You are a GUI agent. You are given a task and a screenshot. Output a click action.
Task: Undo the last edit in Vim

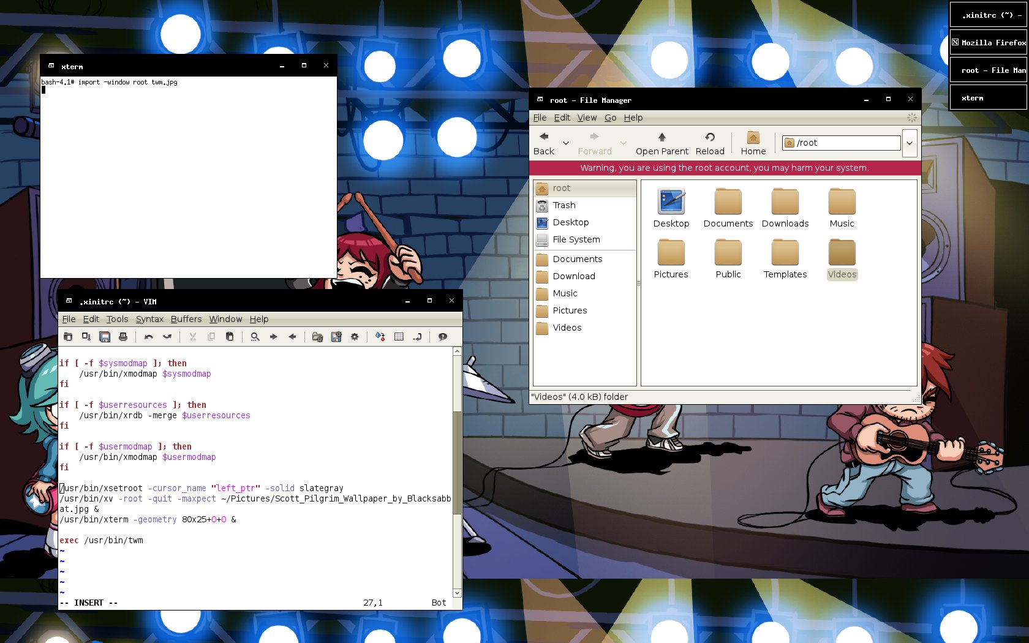click(x=148, y=337)
